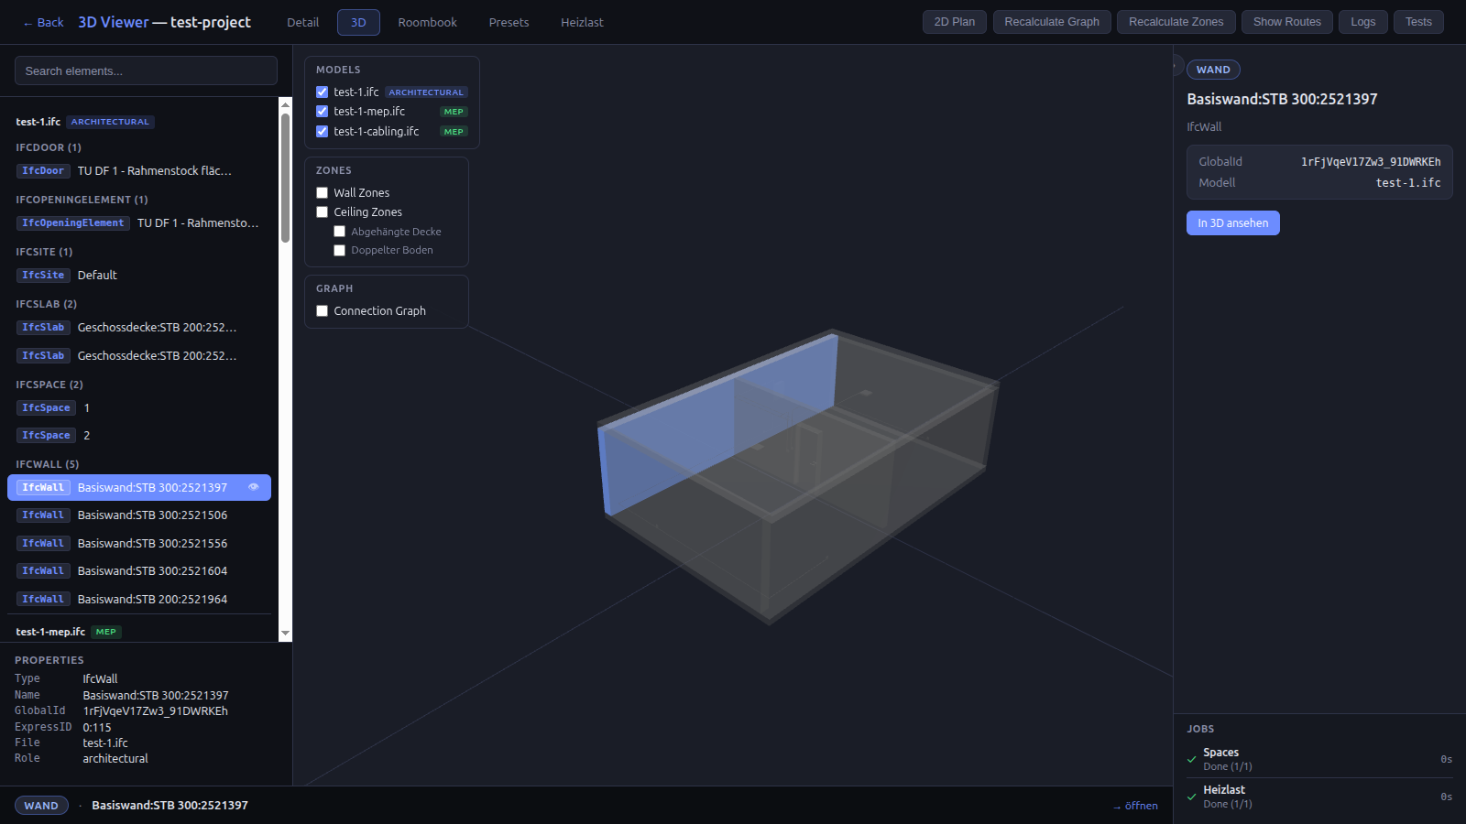Select Basiswand:STB 200:2521964 wall row
The image size is (1466, 824).
point(139,600)
